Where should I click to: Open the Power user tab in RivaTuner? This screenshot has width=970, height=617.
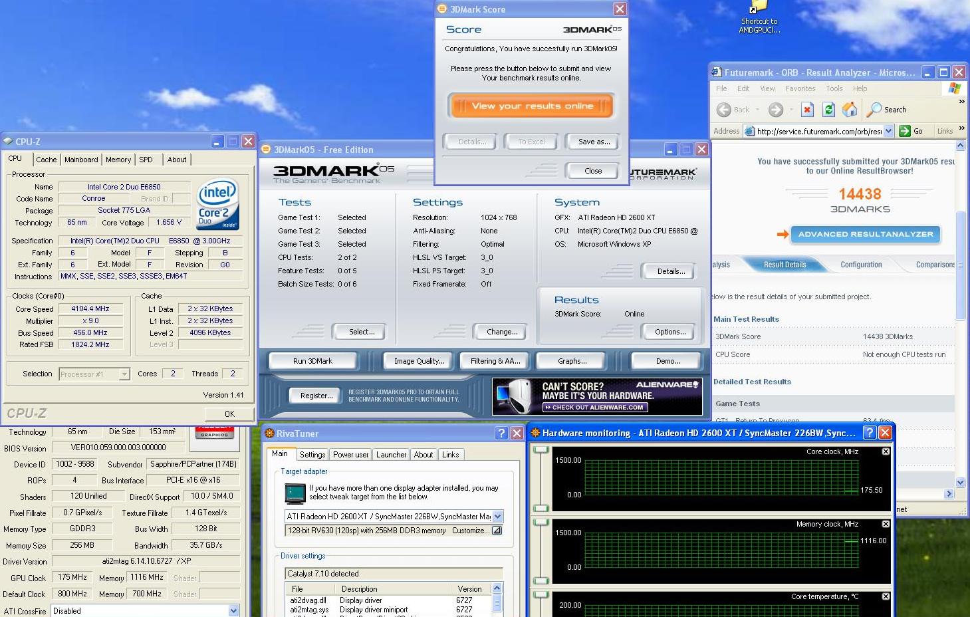point(350,455)
